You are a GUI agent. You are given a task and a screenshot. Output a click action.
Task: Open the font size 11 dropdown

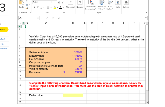click(x=56, y=2)
